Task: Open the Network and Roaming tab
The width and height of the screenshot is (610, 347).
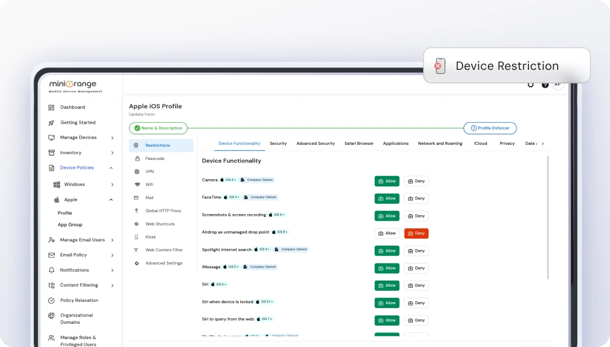Action: 440,144
